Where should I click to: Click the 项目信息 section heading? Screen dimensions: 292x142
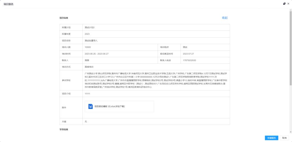click(64, 18)
